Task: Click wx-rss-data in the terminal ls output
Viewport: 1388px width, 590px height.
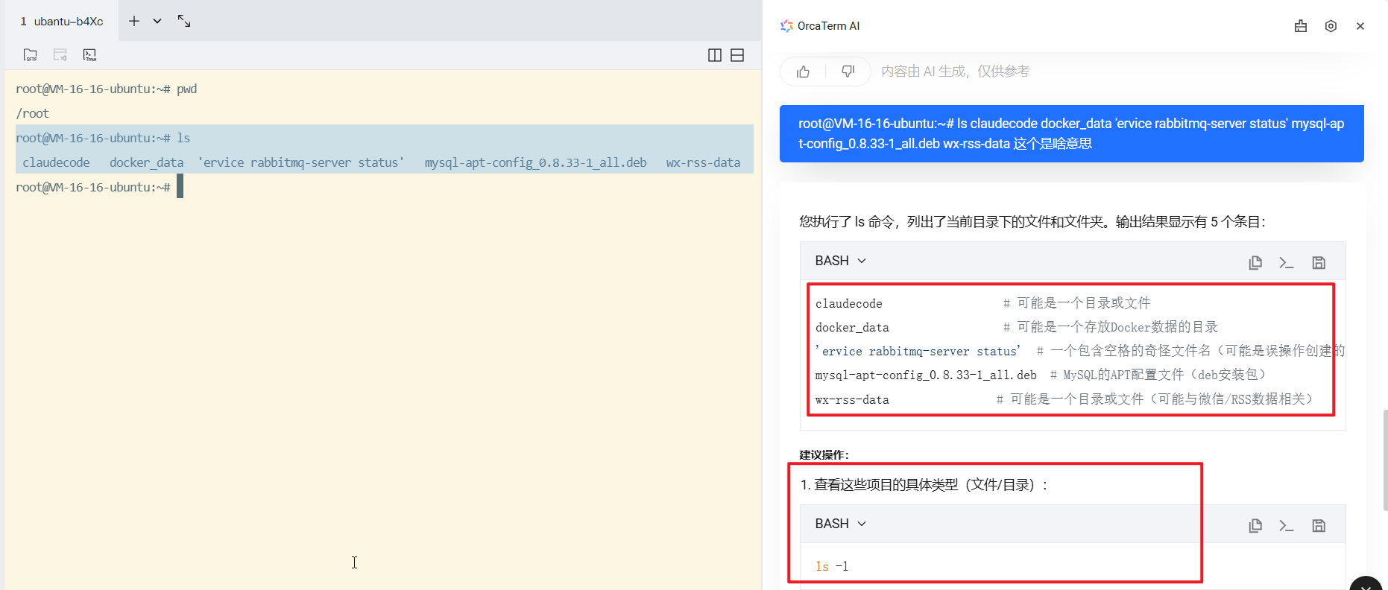Action: [703, 162]
